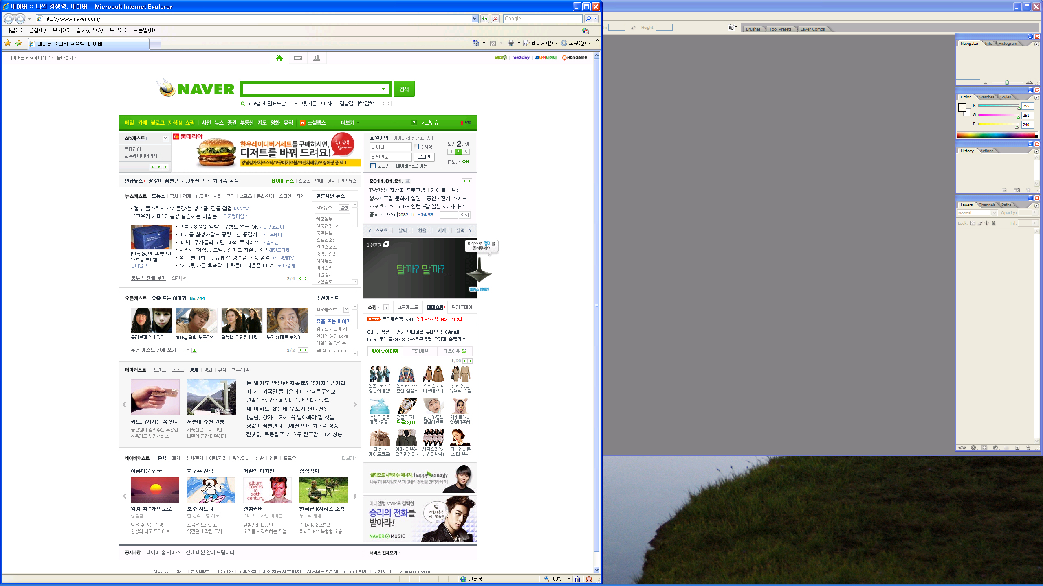Click the Adobe PDF convert icon in IE toolbar
This screenshot has height=586, width=1043.
click(585, 31)
